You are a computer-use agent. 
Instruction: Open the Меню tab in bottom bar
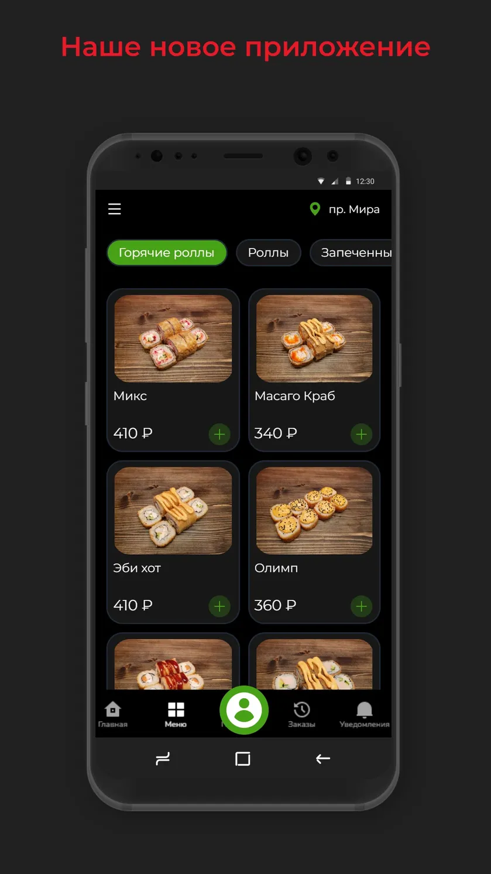pyautogui.click(x=176, y=714)
